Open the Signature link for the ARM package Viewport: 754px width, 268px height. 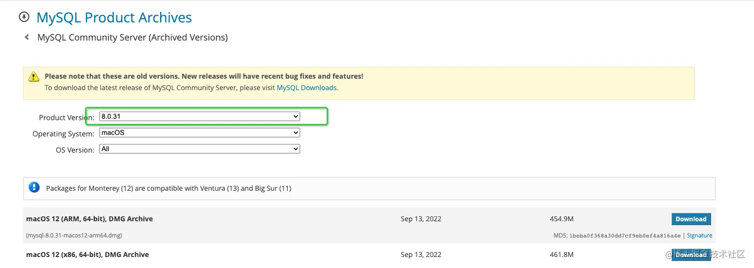(x=699, y=236)
